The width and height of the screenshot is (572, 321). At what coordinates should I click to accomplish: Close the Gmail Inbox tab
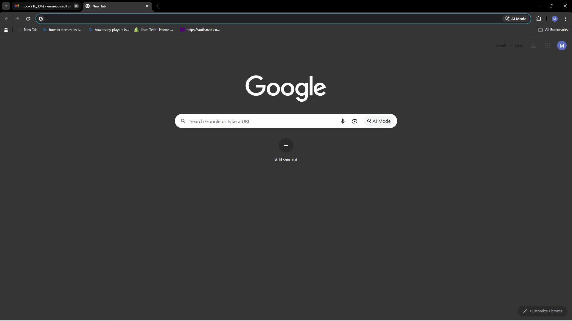click(x=76, y=6)
